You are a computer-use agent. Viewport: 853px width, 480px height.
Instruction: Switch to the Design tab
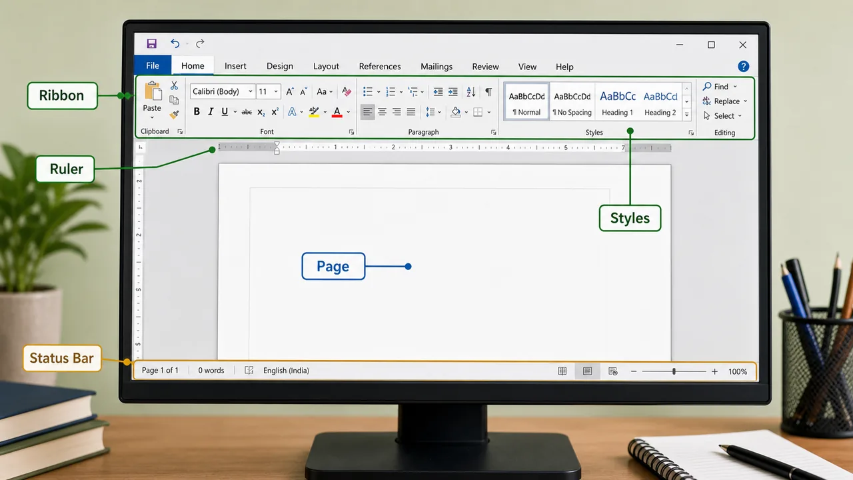(280, 66)
